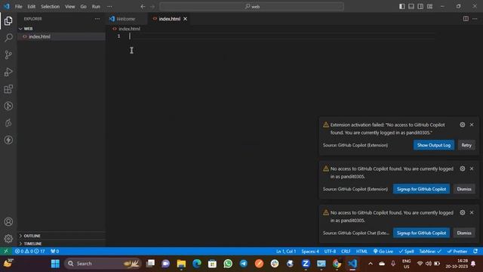
Task: Open Microsoft Edge from the taskbar
Action: coord(197,264)
